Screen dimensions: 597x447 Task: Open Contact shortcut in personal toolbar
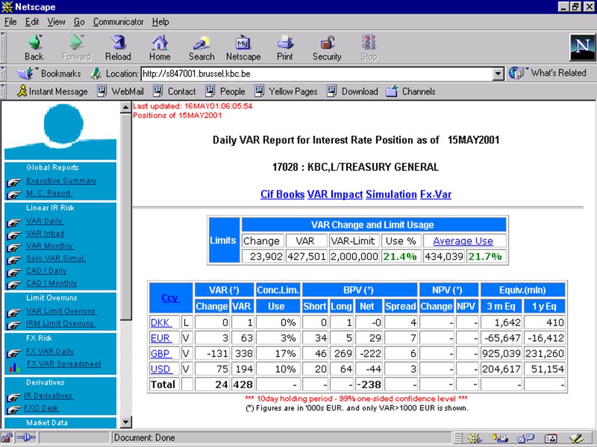tap(174, 92)
